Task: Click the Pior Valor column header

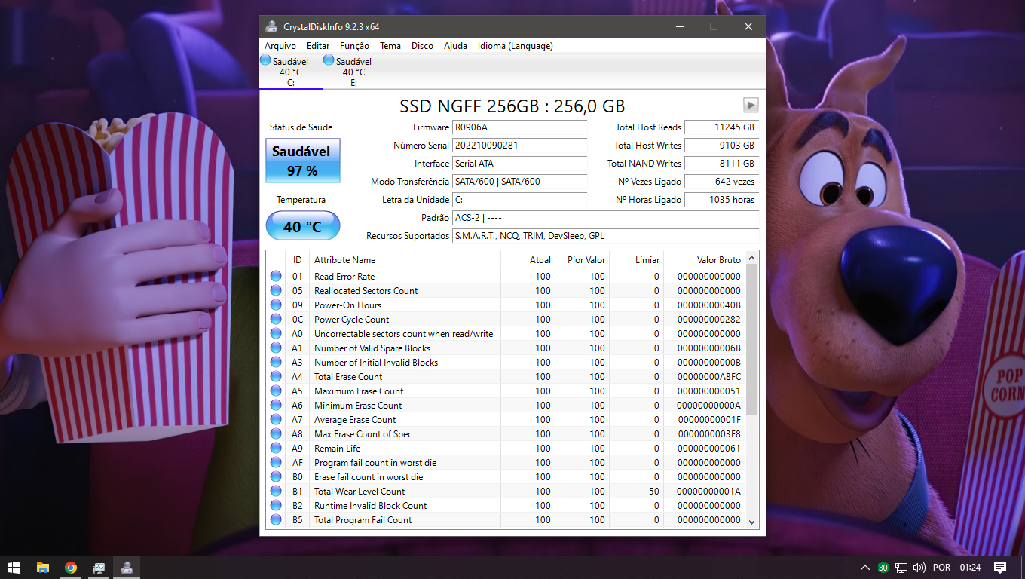Action: coord(582,260)
